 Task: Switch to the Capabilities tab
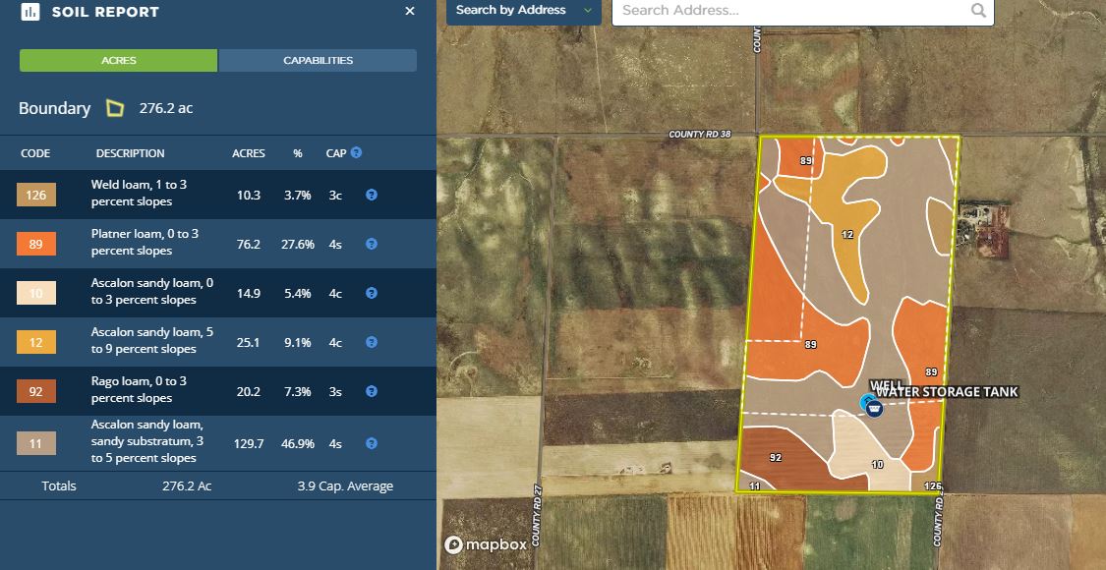(318, 60)
